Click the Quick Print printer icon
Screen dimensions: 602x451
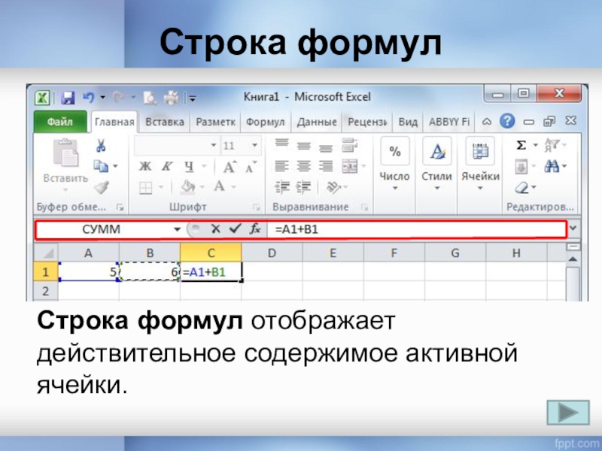[171, 98]
